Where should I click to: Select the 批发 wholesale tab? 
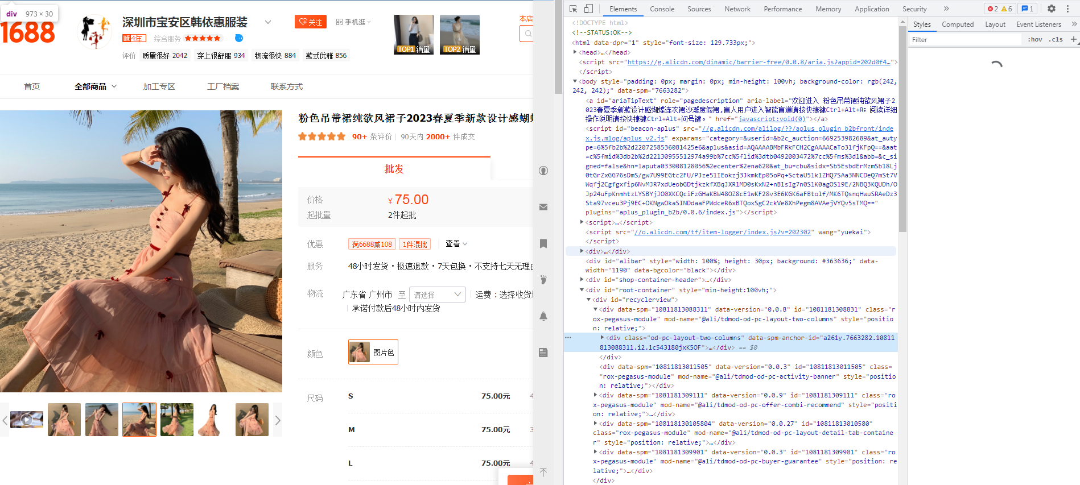(x=394, y=169)
